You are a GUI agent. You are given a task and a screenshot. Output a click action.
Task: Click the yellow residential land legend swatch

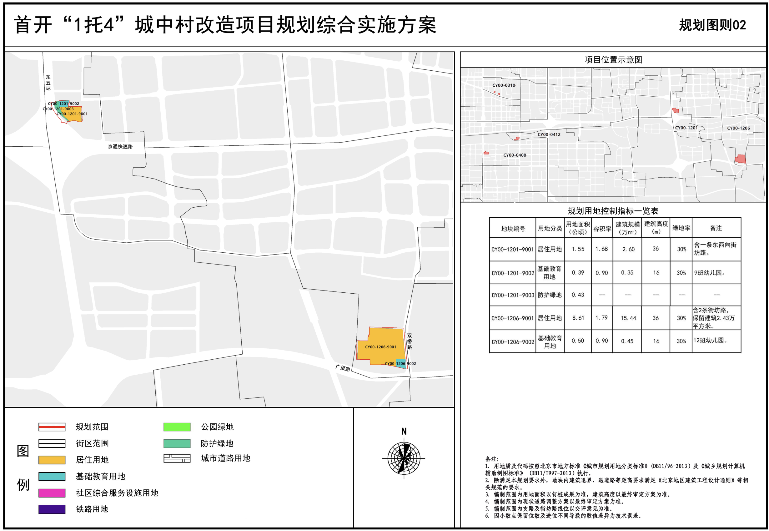coord(52,460)
